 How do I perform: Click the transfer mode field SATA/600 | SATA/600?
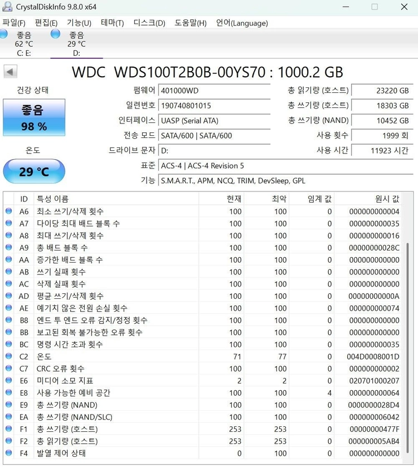coord(214,136)
